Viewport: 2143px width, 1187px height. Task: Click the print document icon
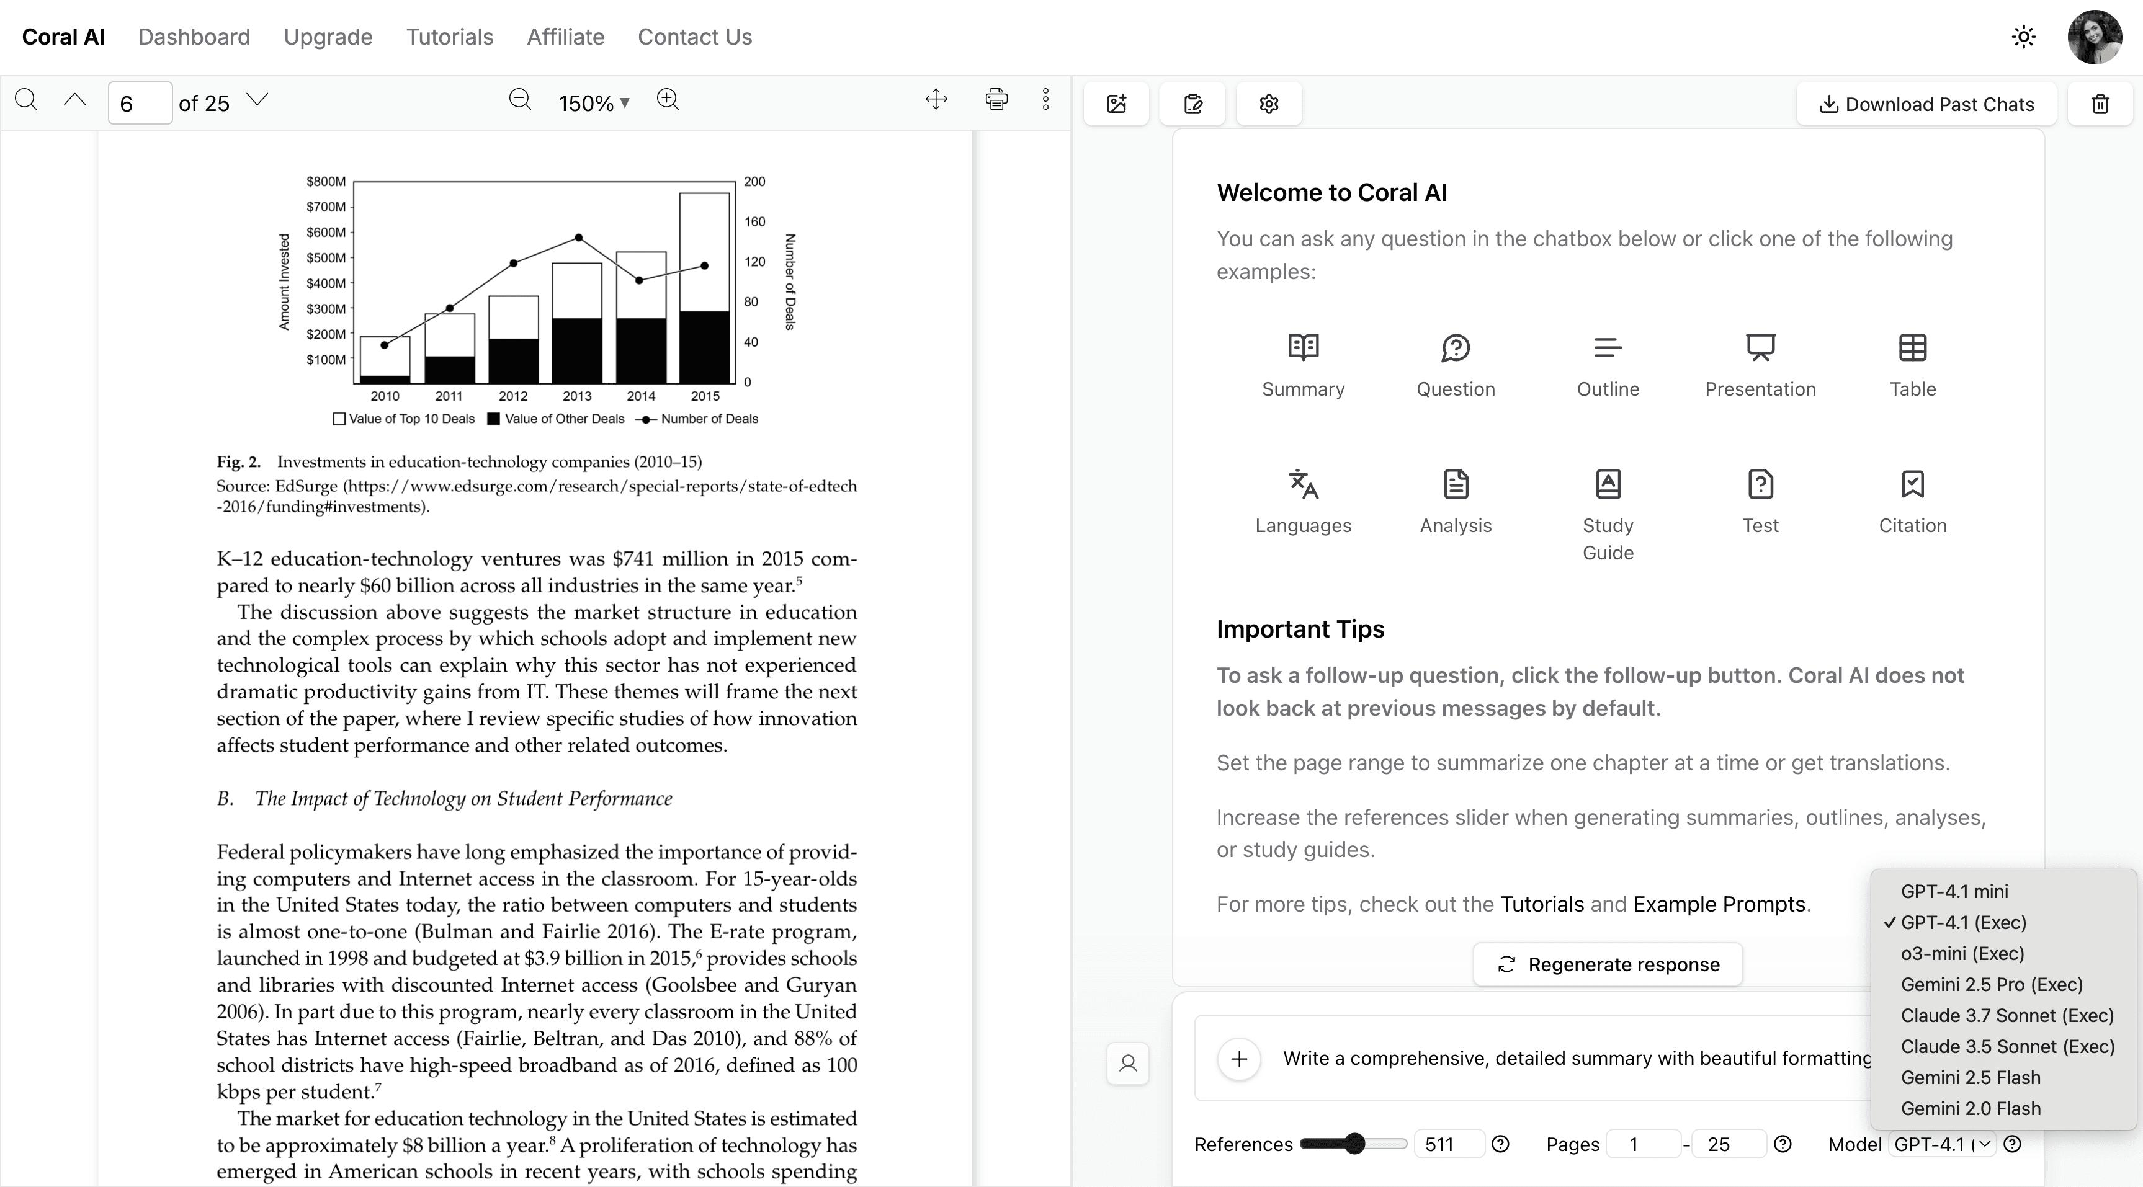[x=996, y=100]
